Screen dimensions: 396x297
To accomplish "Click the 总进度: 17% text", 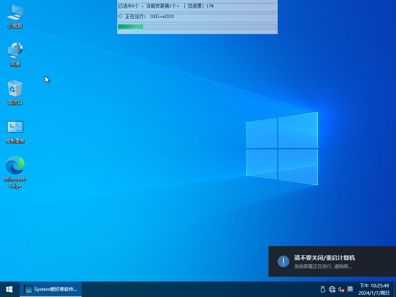I will pyautogui.click(x=201, y=6).
